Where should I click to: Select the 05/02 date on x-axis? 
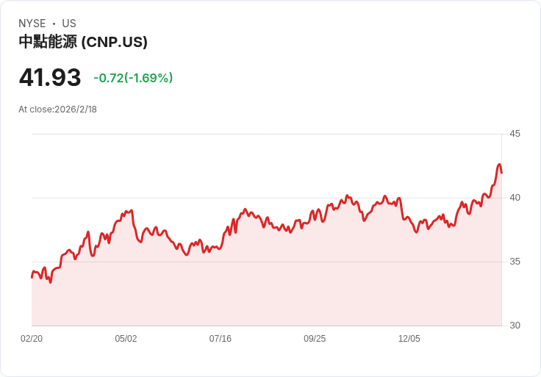point(126,339)
